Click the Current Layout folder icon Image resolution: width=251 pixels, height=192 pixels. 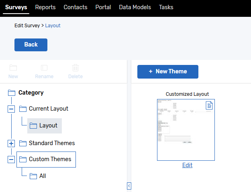pos(22,109)
